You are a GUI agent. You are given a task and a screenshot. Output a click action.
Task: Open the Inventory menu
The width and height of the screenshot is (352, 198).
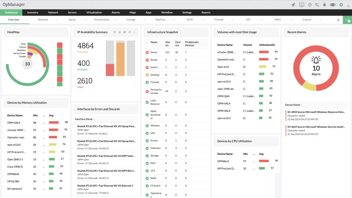[x=33, y=13]
